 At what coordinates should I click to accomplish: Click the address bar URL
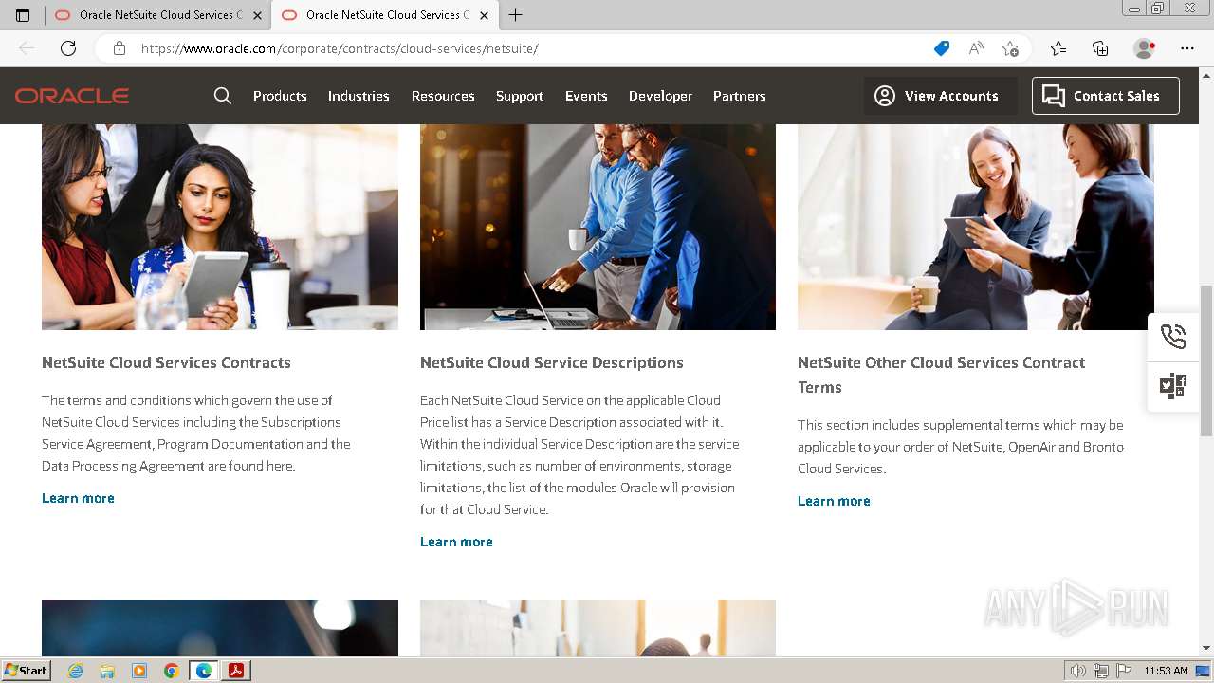click(x=340, y=48)
